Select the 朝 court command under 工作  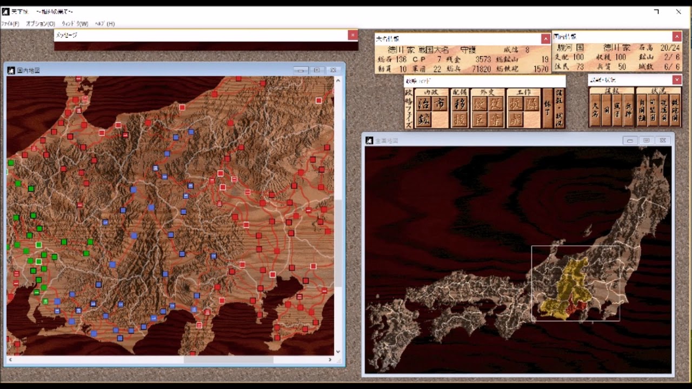click(516, 120)
